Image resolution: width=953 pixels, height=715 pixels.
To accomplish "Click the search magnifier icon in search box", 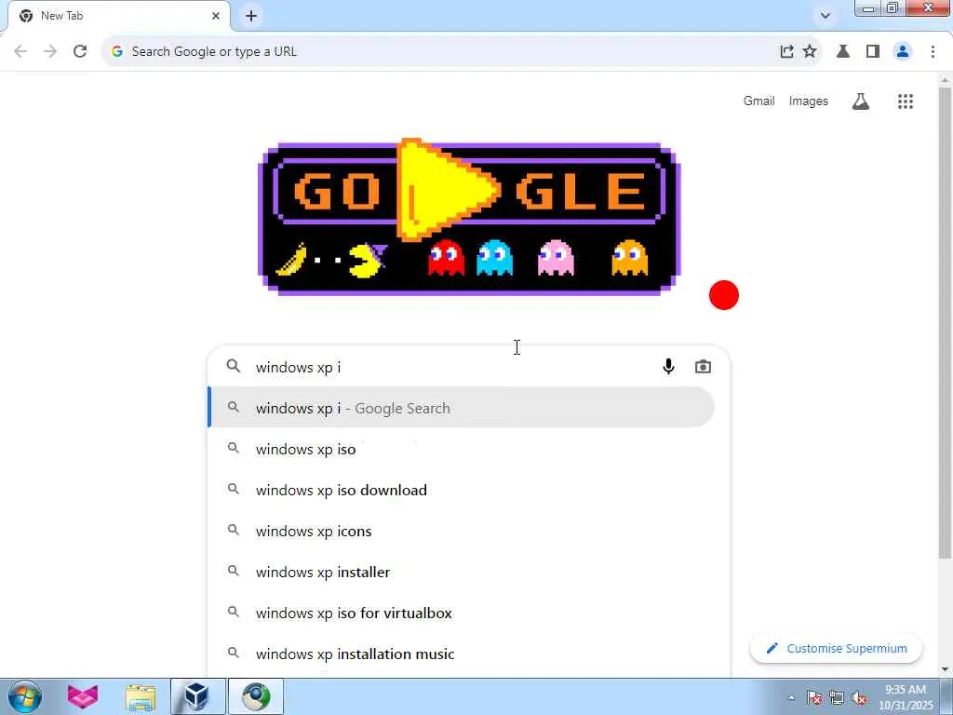I will (234, 366).
